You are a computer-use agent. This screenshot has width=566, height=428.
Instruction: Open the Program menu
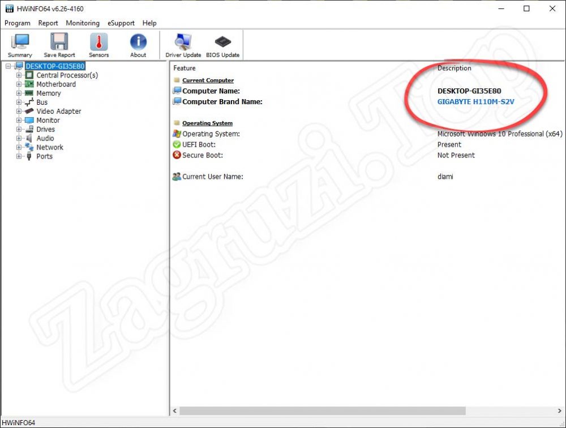tap(18, 23)
